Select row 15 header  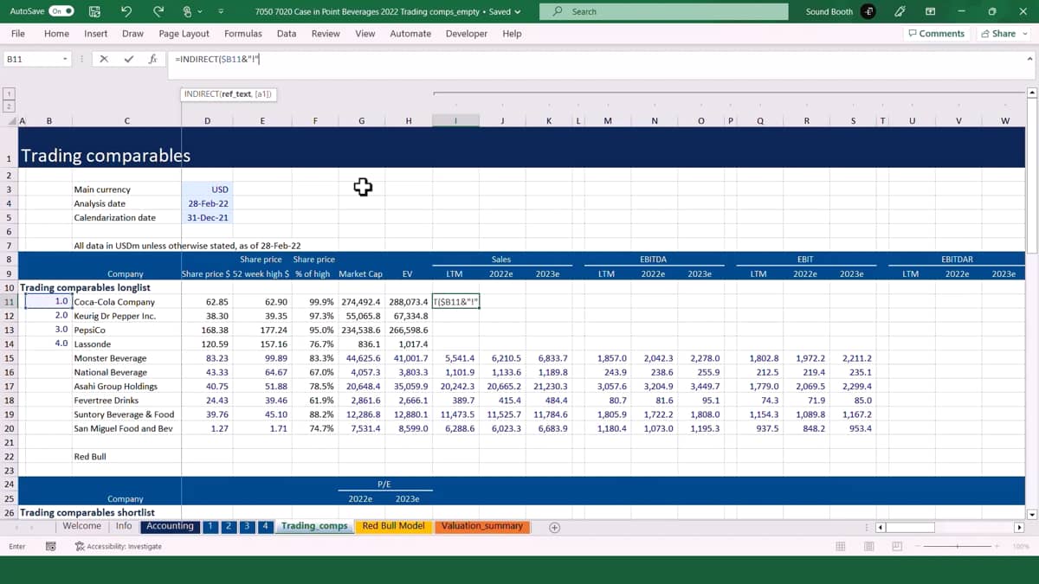click(x=9, y=358)
